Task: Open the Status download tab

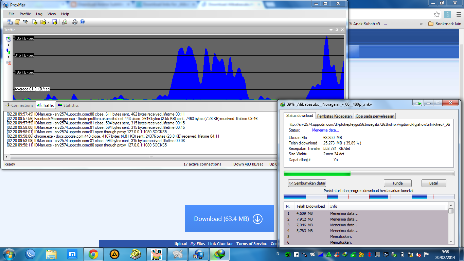Action: click(300, 116)
